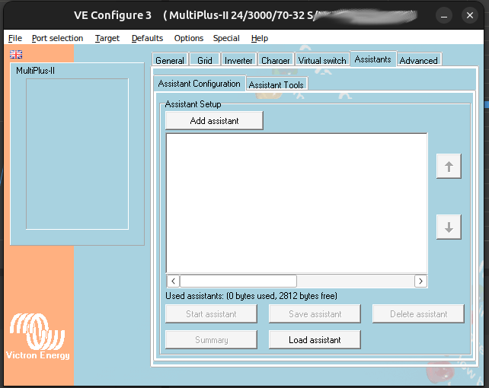Viewport: 489px width, 388px height.
Task: Select the Assistant Configuration sub-tab
Action: [x=200, y=84]
